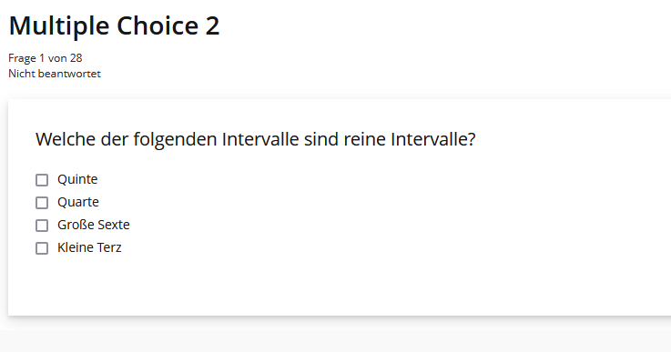Select the Kleine Terz checkbox
The height and width of the screenshot is (352, 671).
tap(42, 248)
